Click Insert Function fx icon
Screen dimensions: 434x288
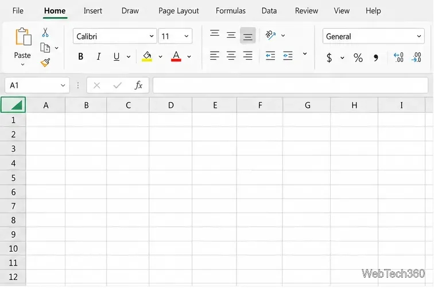pyautogui.click(x=139, y=85)
